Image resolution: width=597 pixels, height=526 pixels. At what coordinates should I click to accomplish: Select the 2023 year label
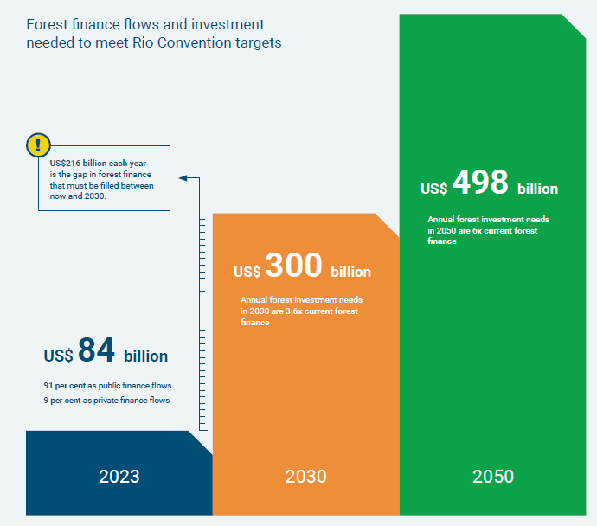119,477
